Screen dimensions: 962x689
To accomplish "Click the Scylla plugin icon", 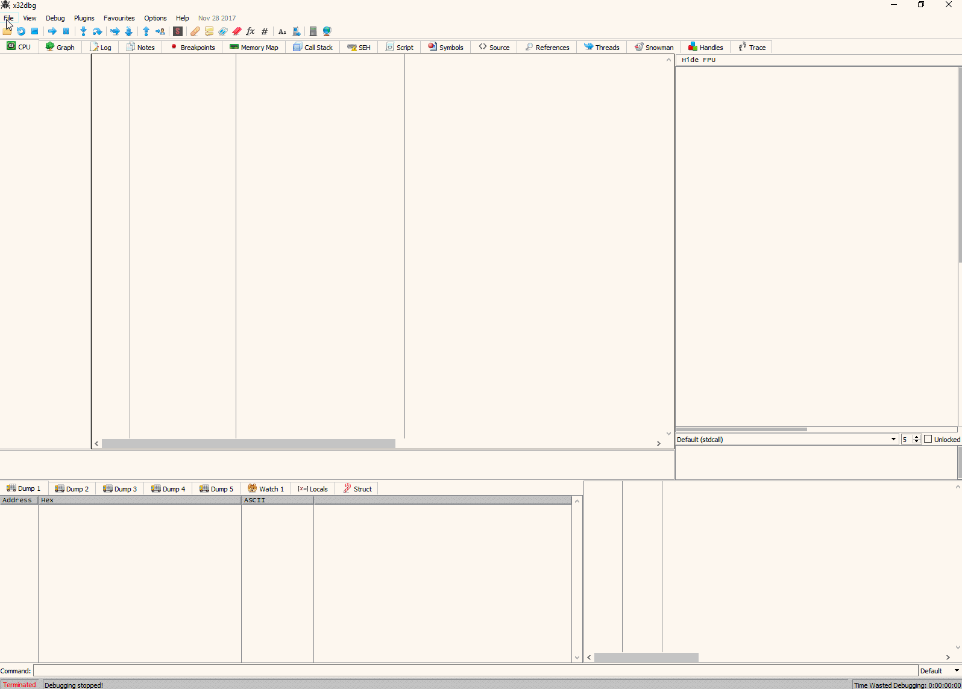I will tap(178, 31).
